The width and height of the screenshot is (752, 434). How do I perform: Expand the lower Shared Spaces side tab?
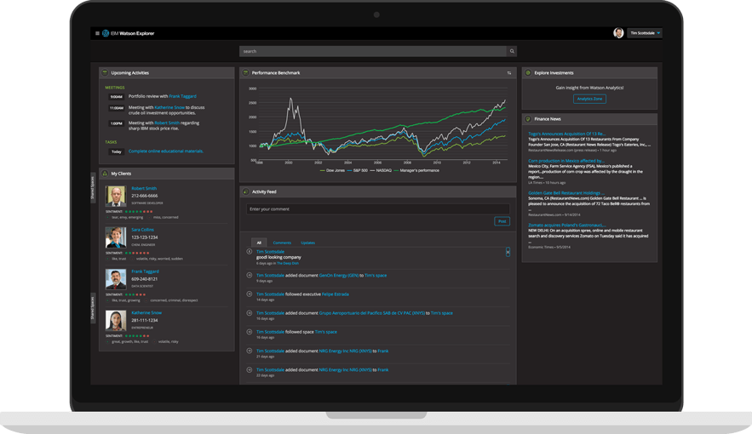coord(93,308)
